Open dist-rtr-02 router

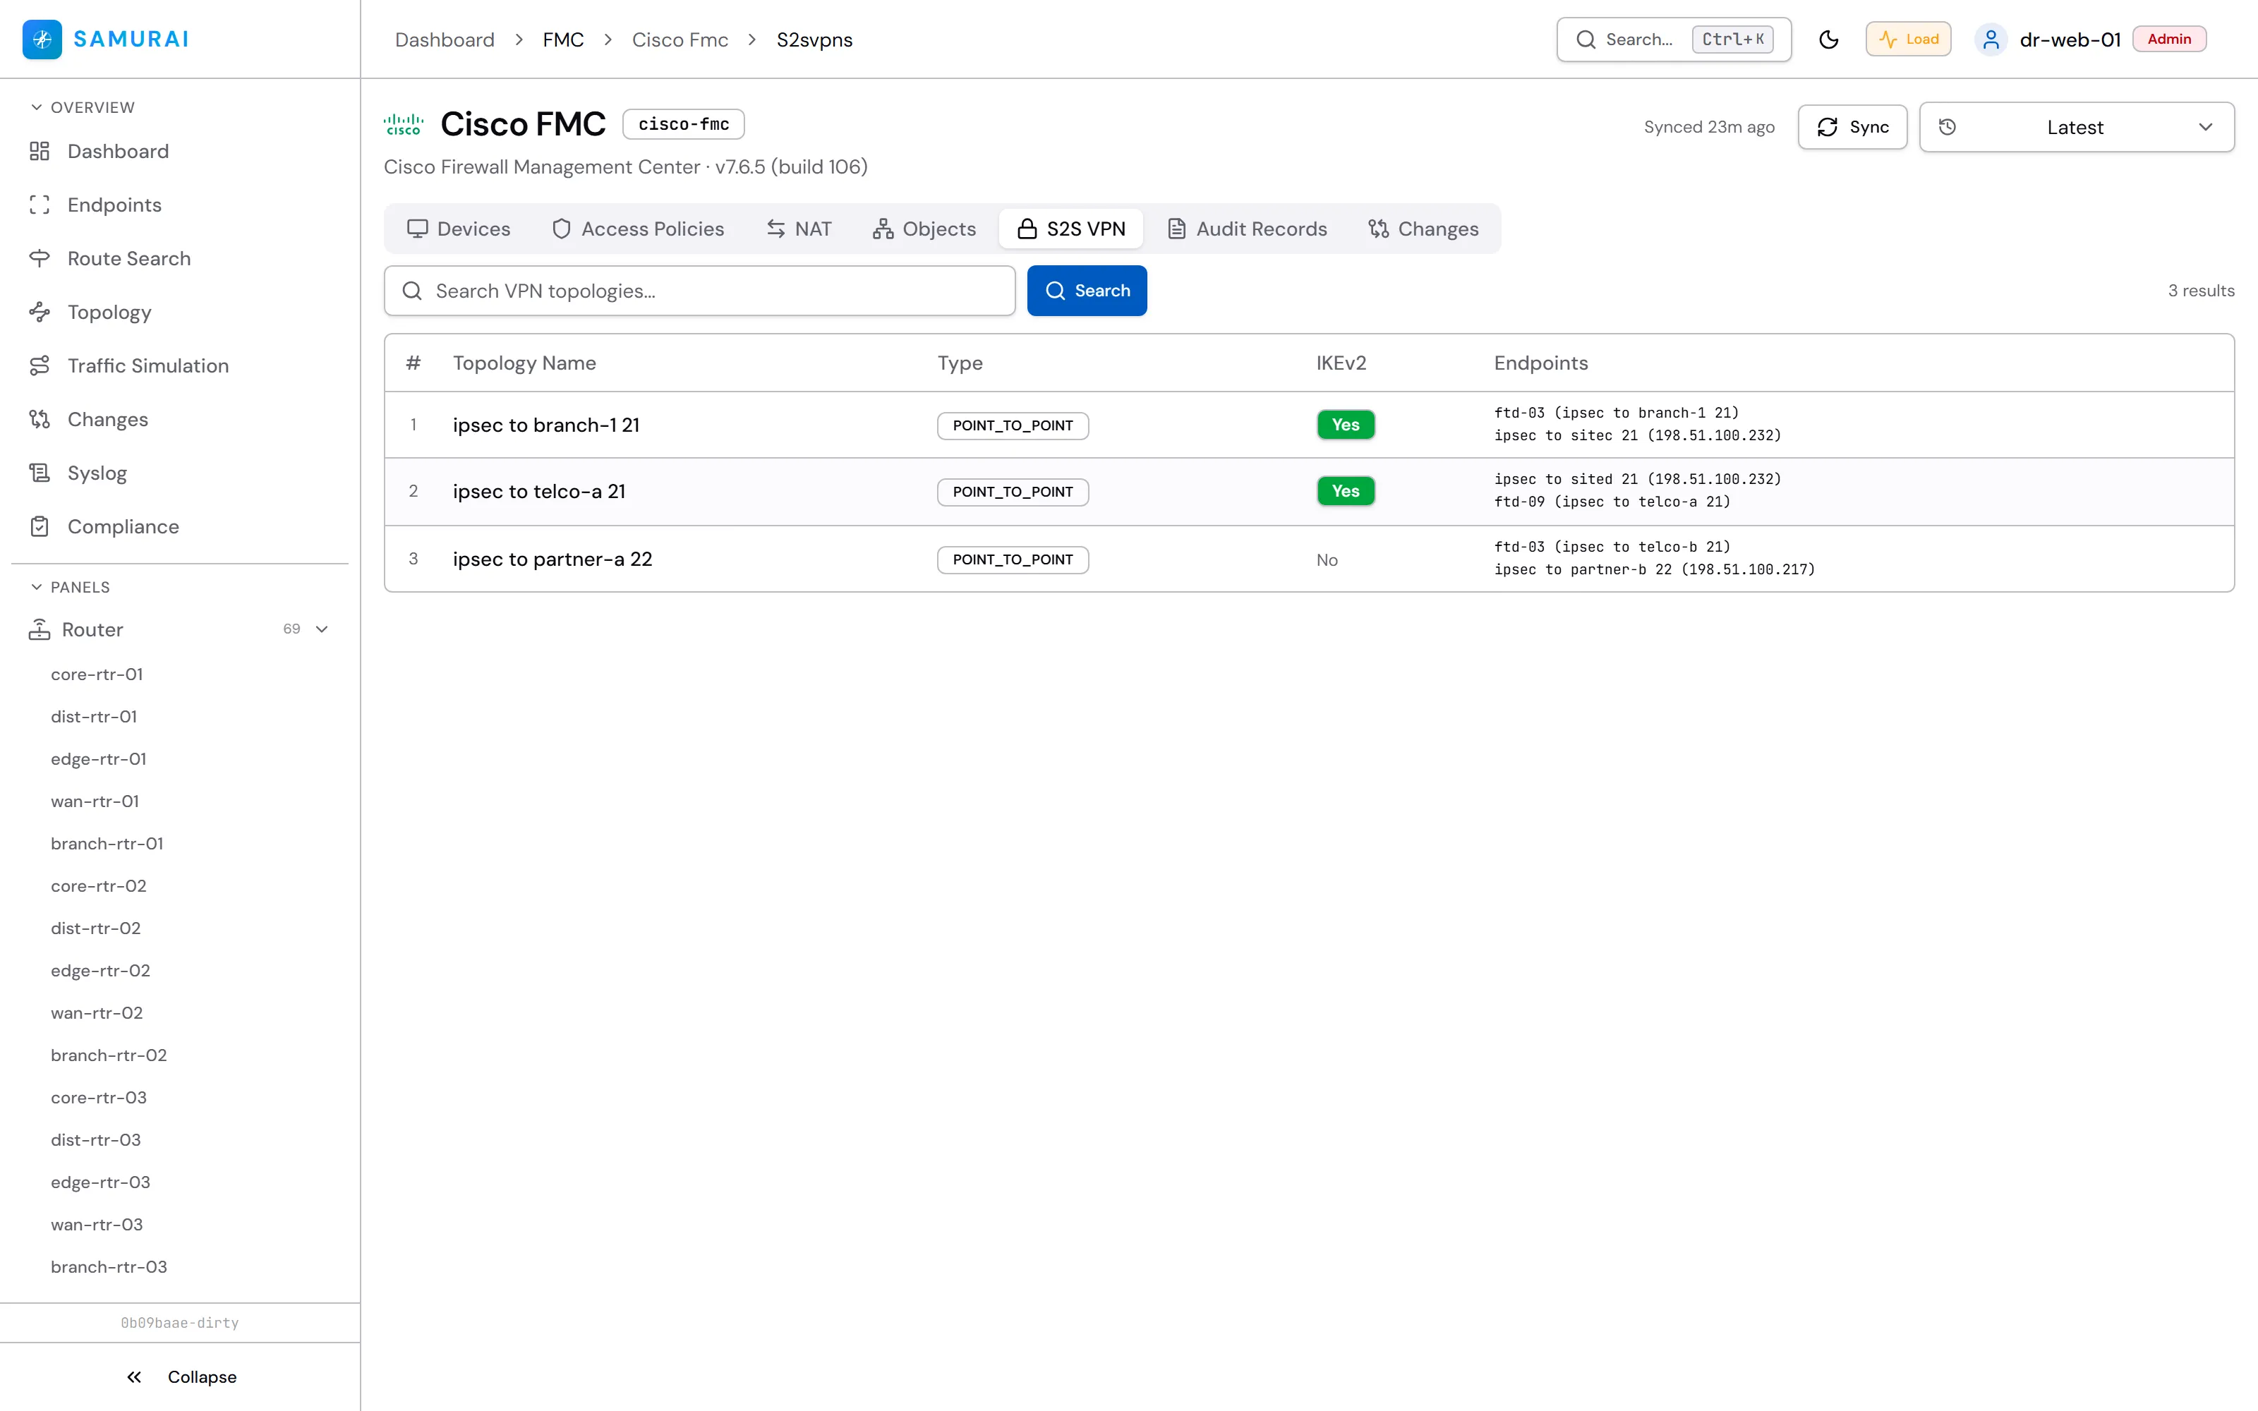pos(96,928)
